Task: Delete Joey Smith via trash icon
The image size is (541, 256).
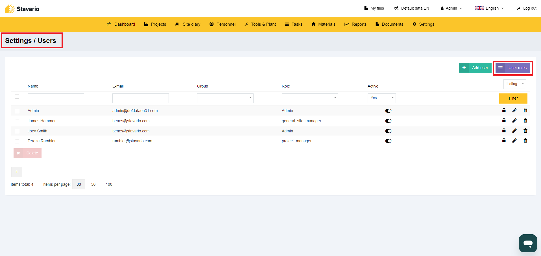Action: tap(525, 131)
